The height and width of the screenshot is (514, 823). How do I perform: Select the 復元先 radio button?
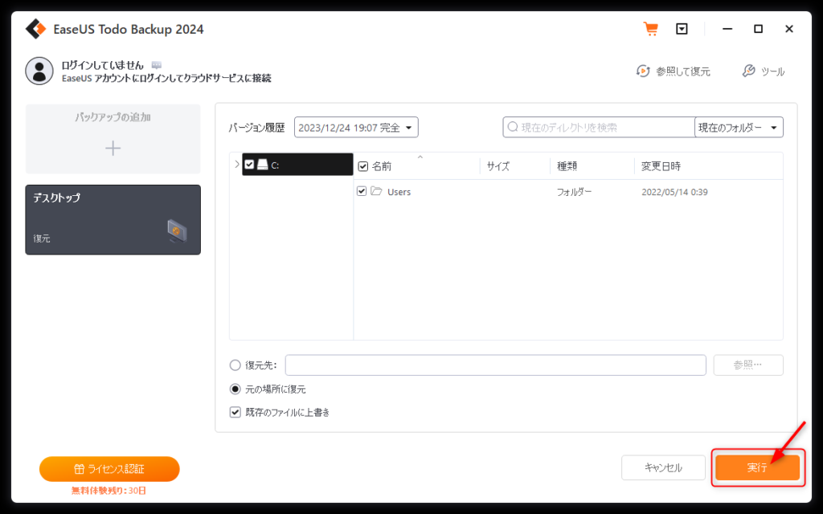coord(235,365)
